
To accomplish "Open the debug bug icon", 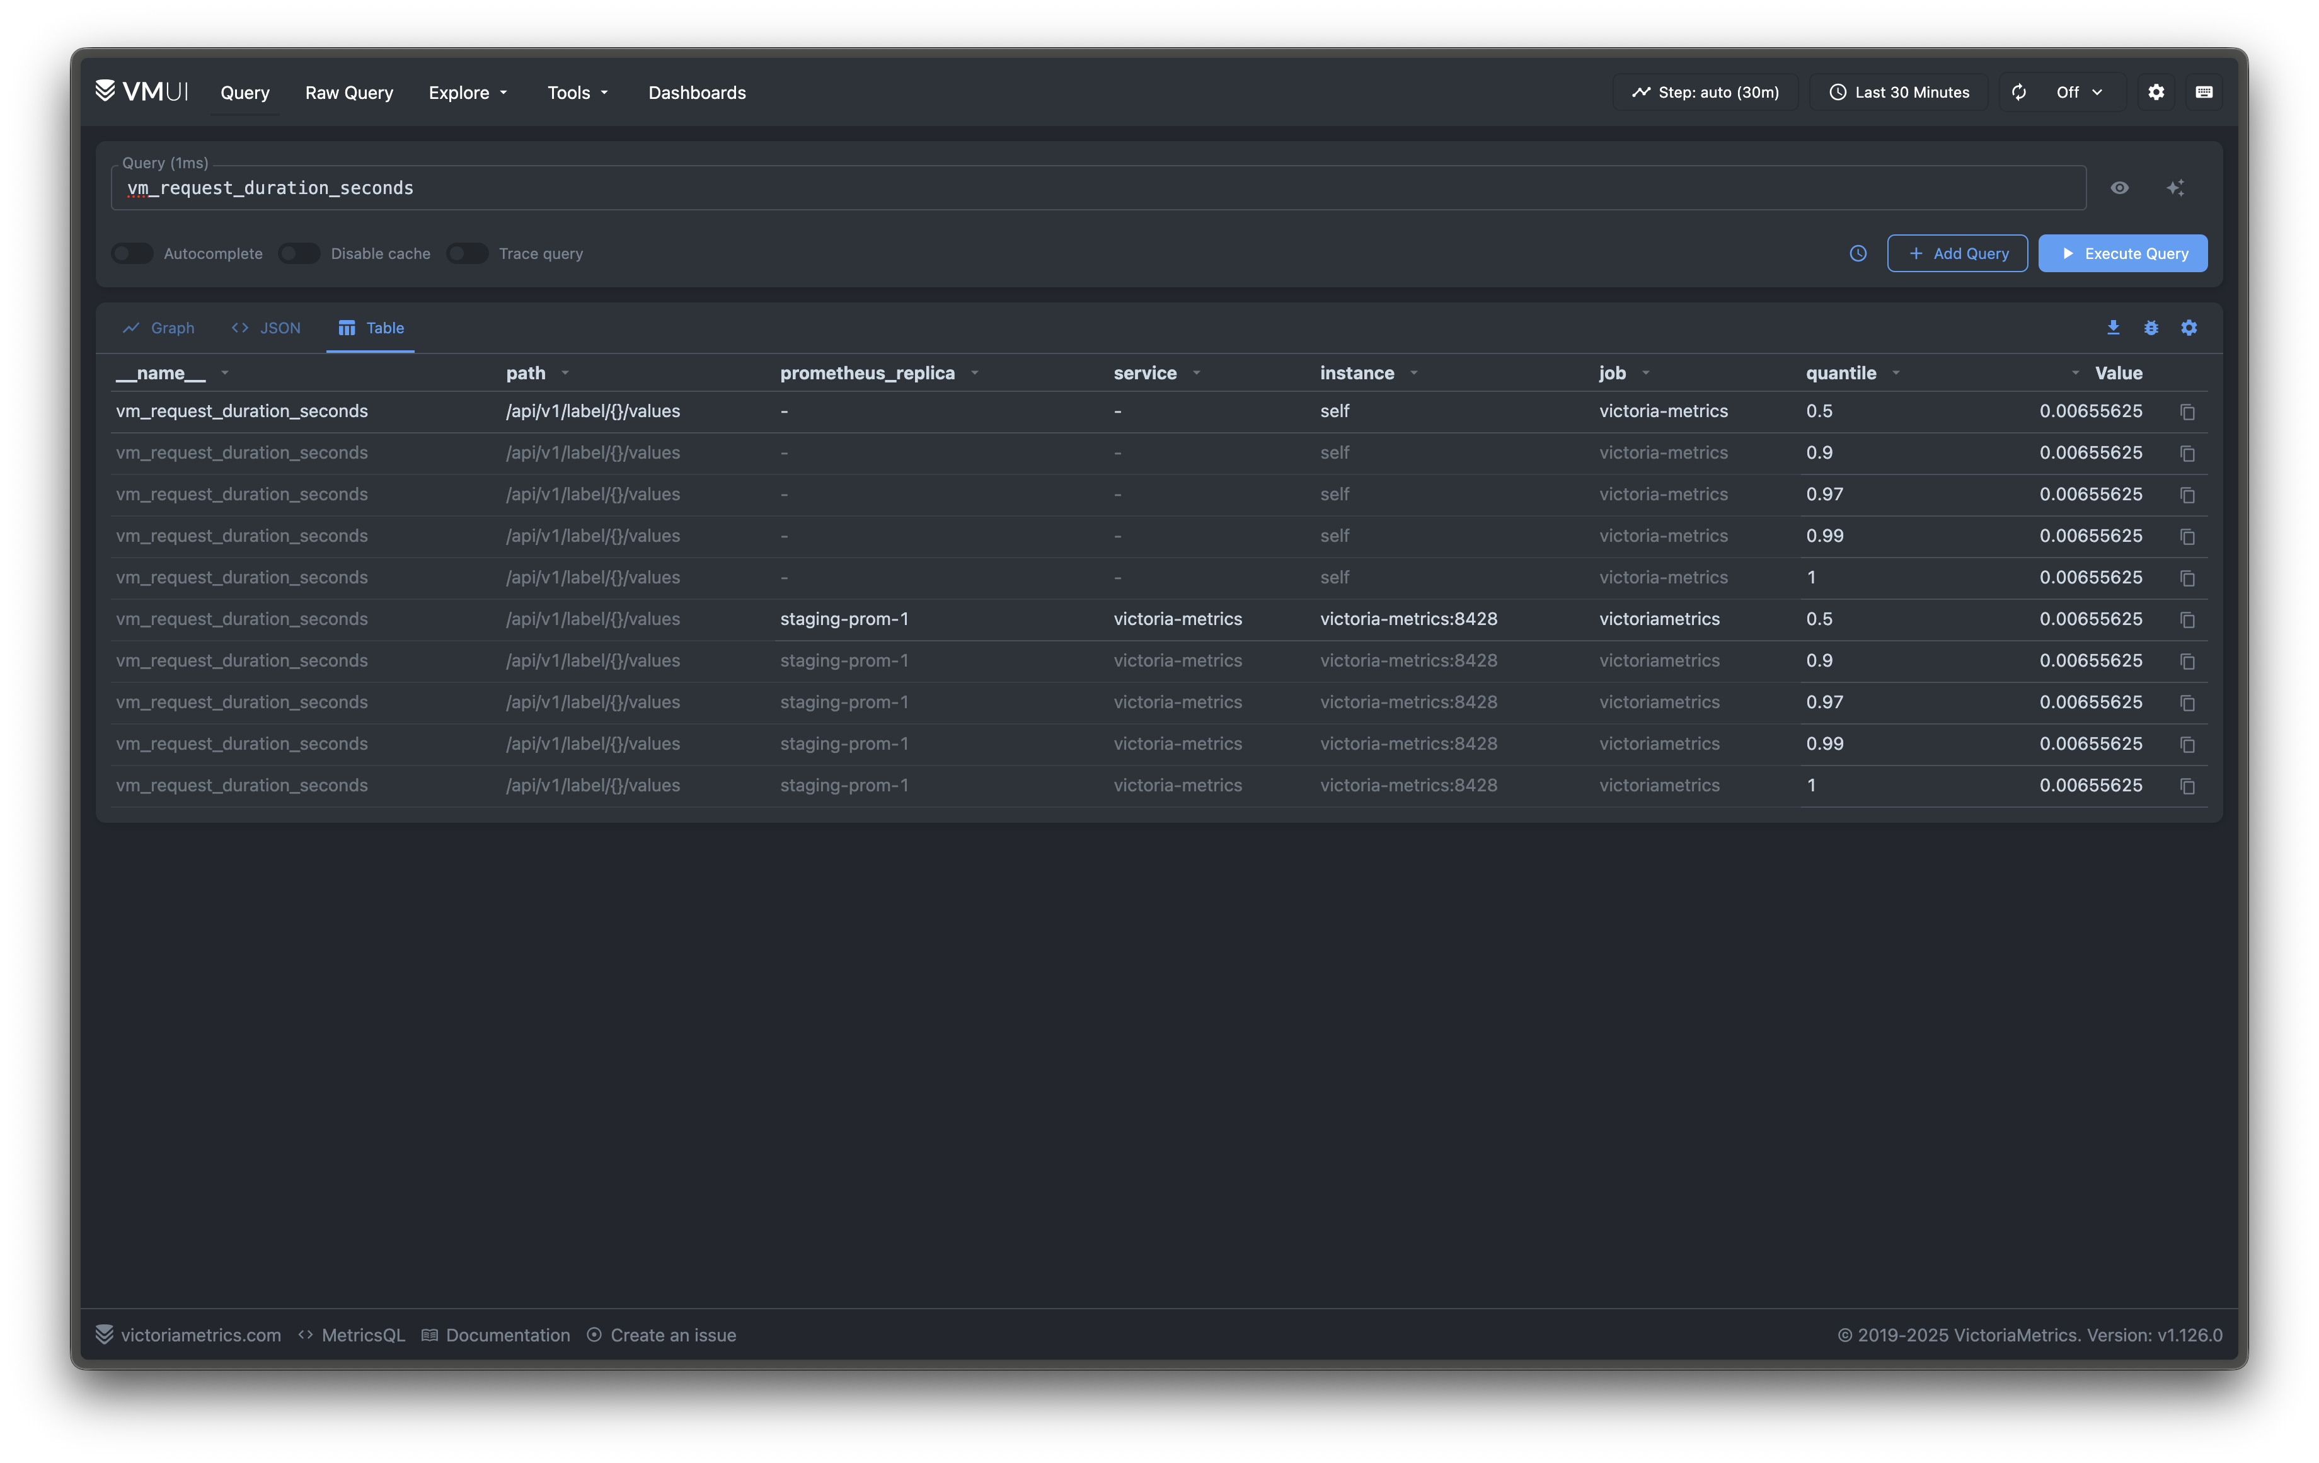I will [2151, 328].
